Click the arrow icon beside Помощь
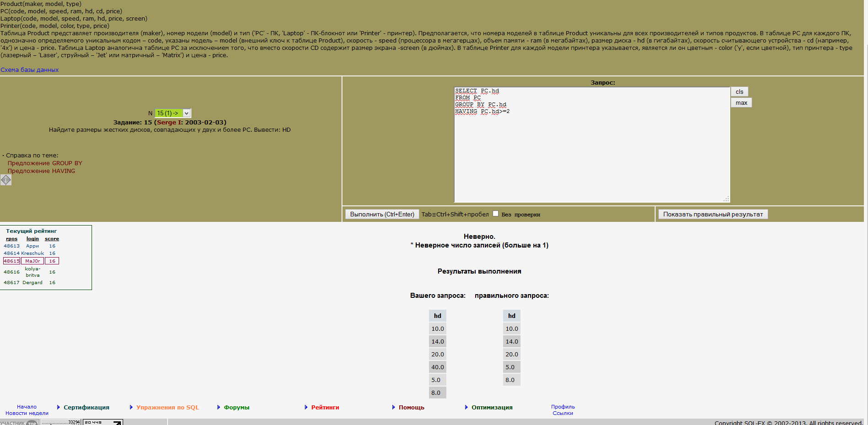The height and width of the screenshot is (425, 868). point(394,407)
